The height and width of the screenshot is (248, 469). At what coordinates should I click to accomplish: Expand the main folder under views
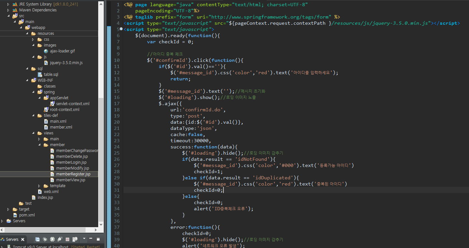(x=39, y=139)
